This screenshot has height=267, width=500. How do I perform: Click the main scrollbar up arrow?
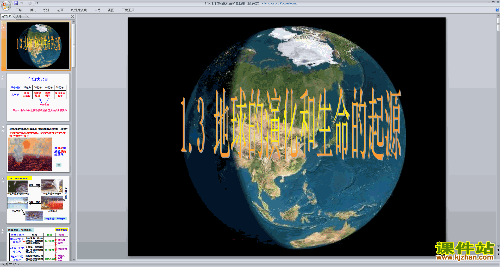[498, 16]
